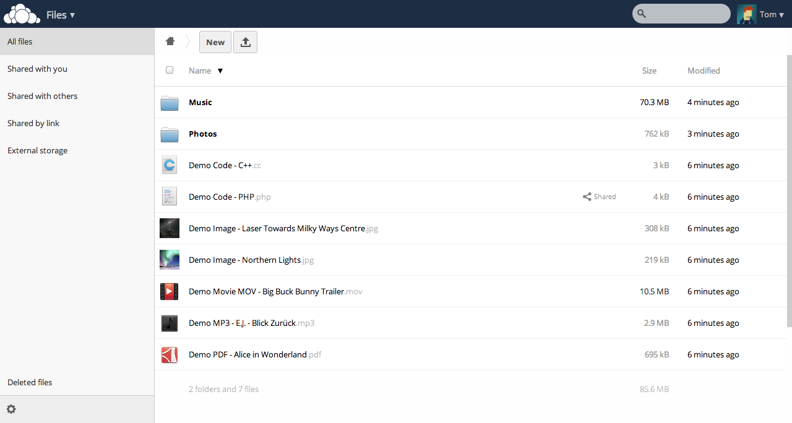This screenshot has height=423, width=792.
Task: Click the C++ file type icon
Action: [x=170, y=165]
